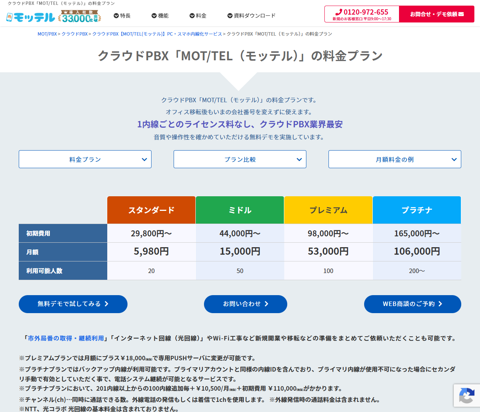Open the クラウドPBX breadcrumb link
Viewport: 480px width, 412px height.
click(x=75, y=34)
